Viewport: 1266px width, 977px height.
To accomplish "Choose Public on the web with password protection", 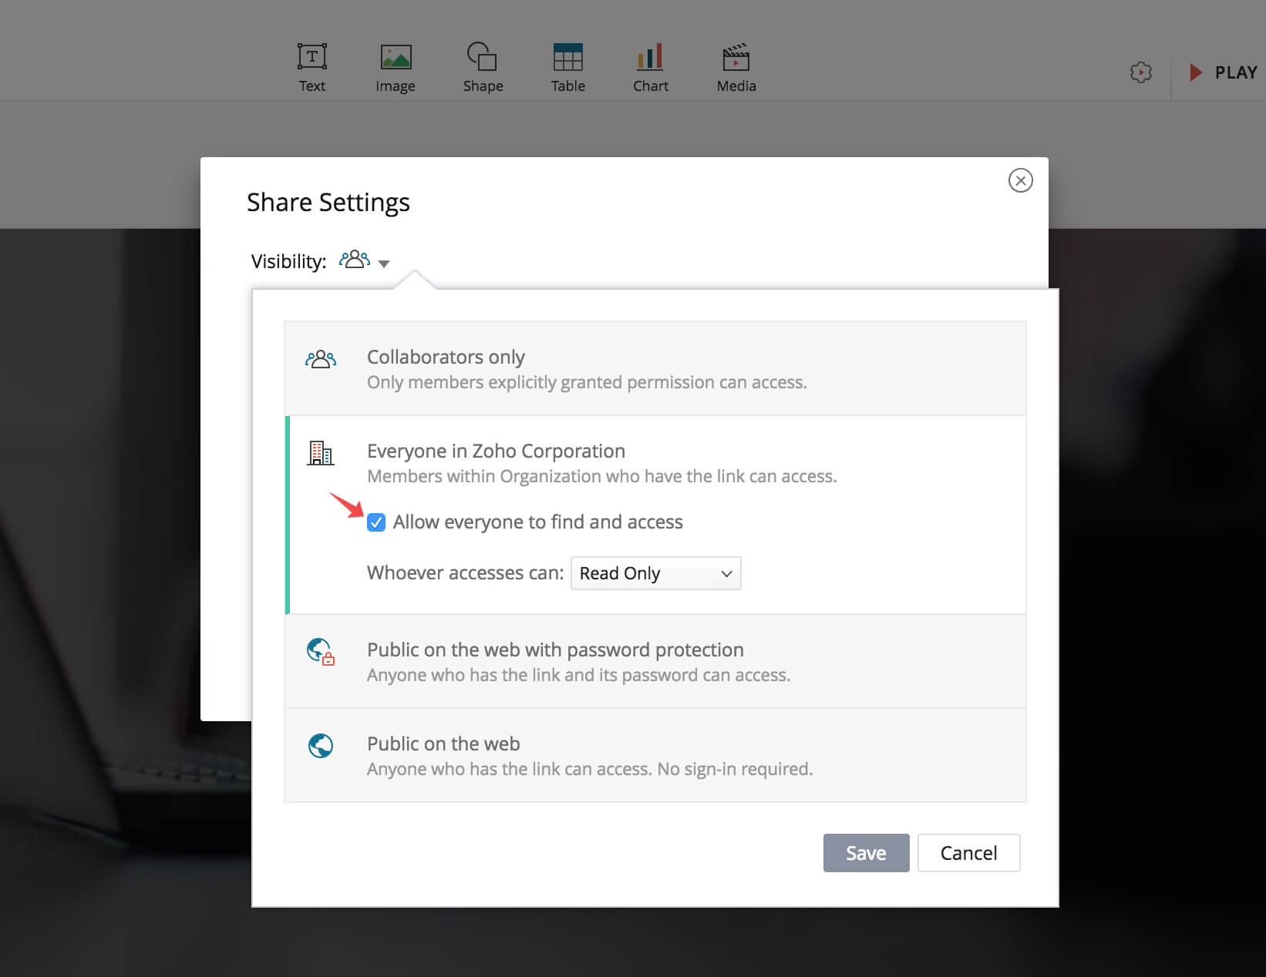I will (x=655, y=661).
